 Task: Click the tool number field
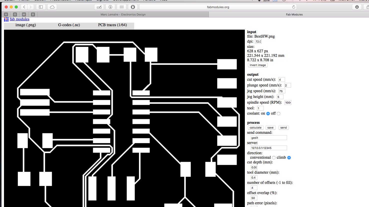click(x=260, y=108)
